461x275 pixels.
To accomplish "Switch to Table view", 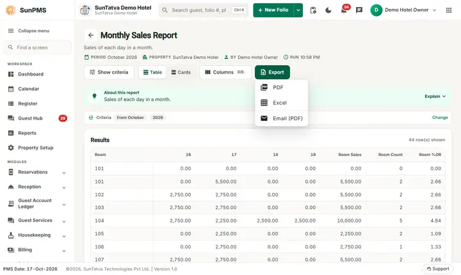I will point(152,72).
